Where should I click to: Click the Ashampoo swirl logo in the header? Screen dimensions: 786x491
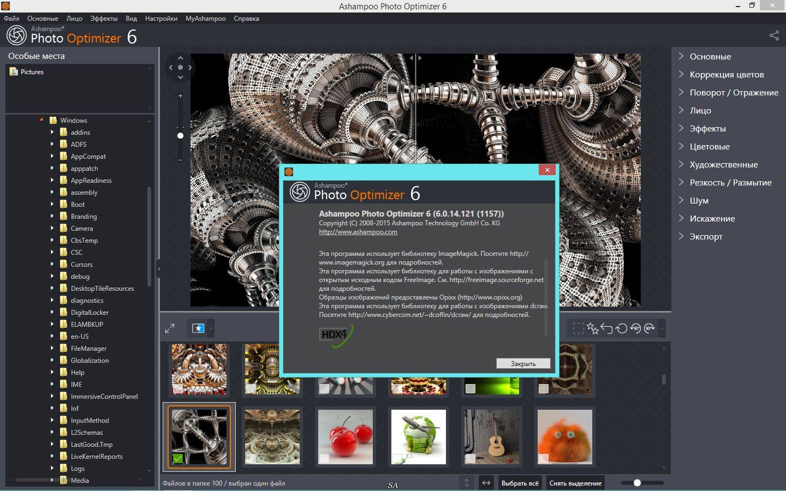click(x=16, y=35)
